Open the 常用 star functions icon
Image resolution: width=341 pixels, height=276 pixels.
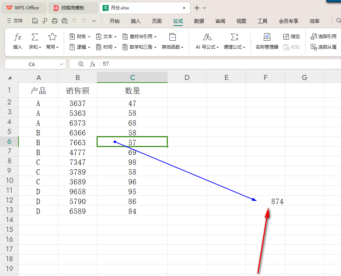(x=52, y=37)
